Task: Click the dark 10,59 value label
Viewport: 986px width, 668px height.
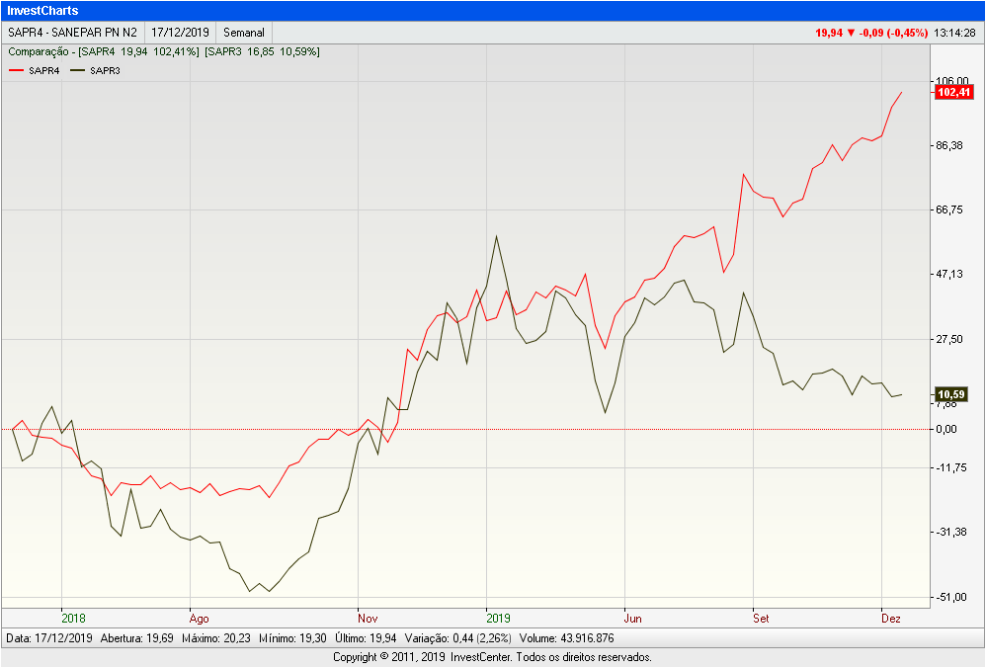Action: tap(950, 394)
